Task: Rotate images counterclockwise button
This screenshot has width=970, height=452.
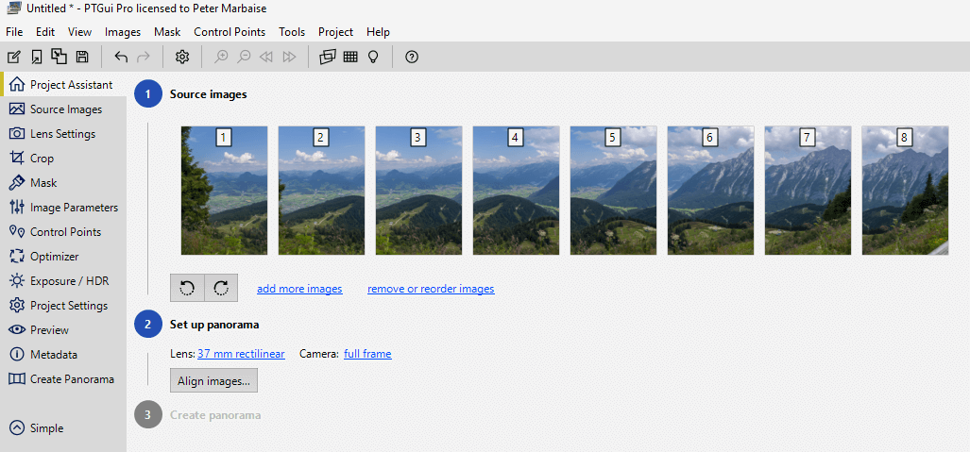Action: (x=187, y=289)
